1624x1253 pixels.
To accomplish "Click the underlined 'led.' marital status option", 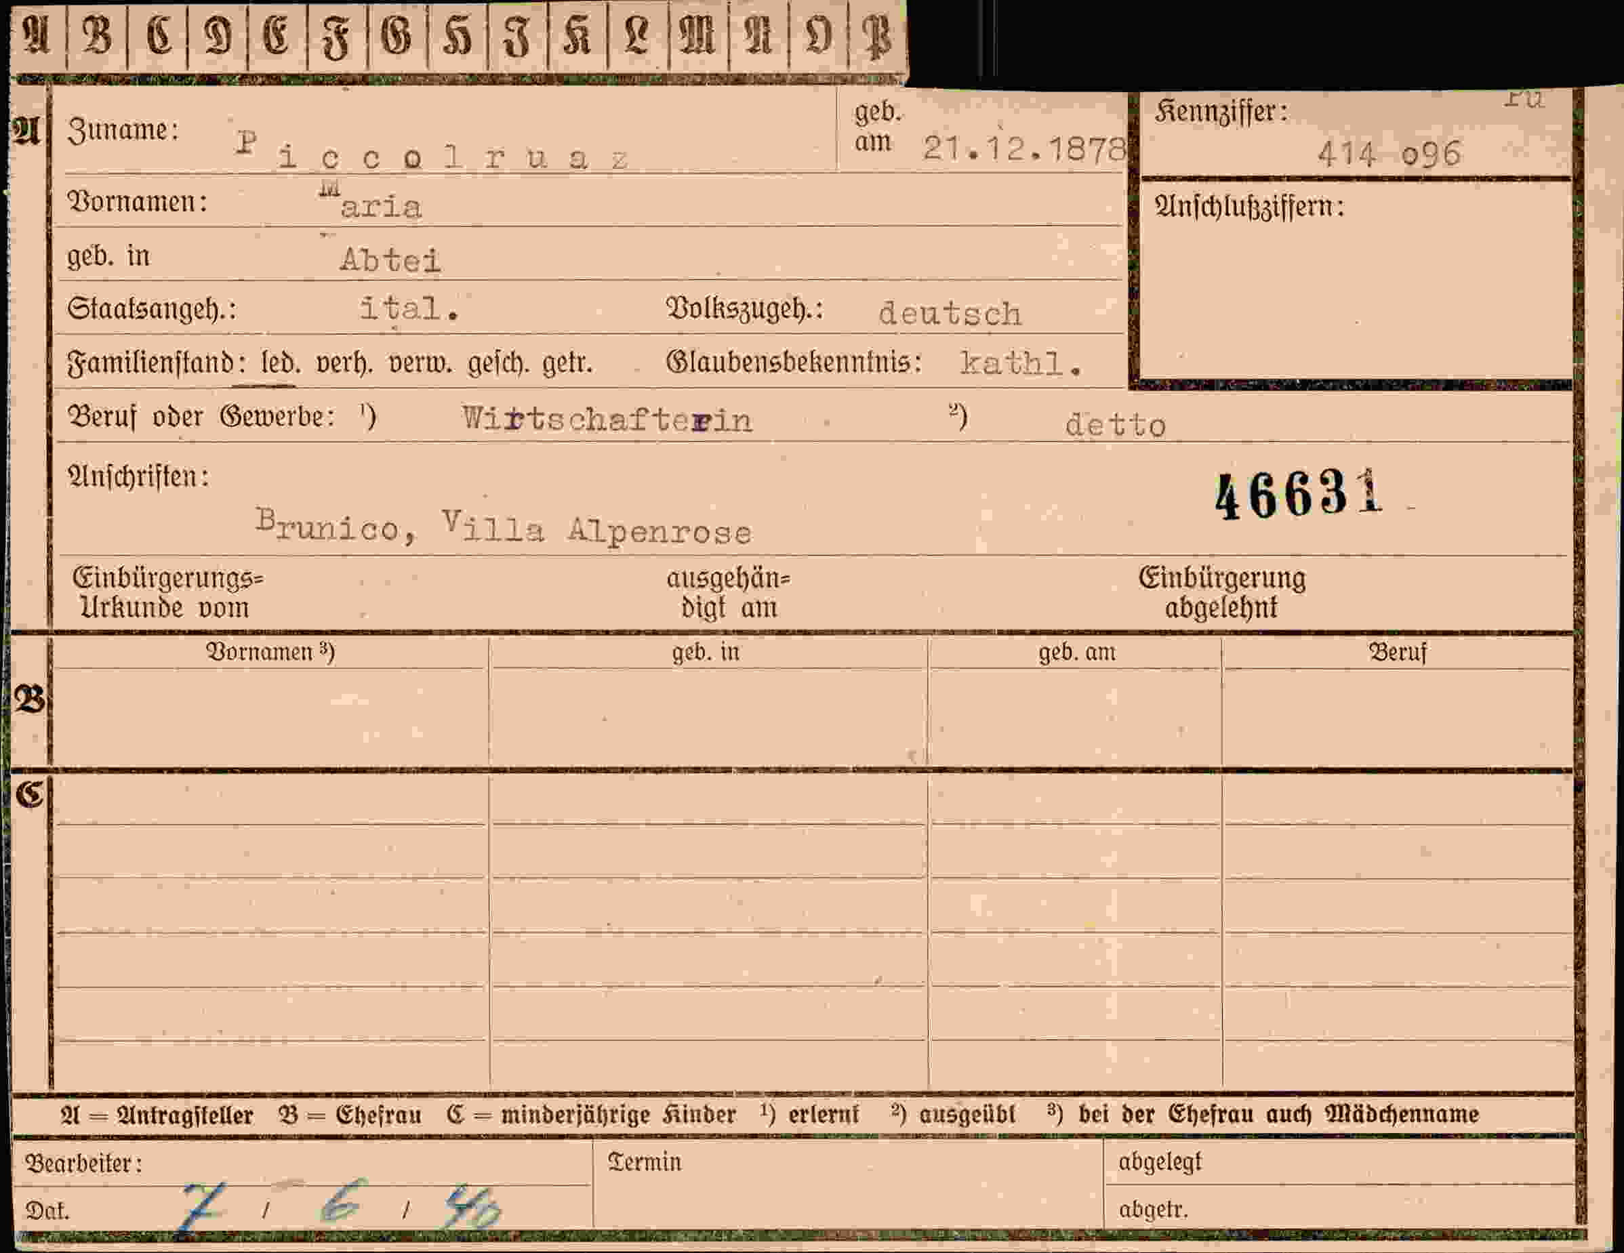I will [281, 364].
